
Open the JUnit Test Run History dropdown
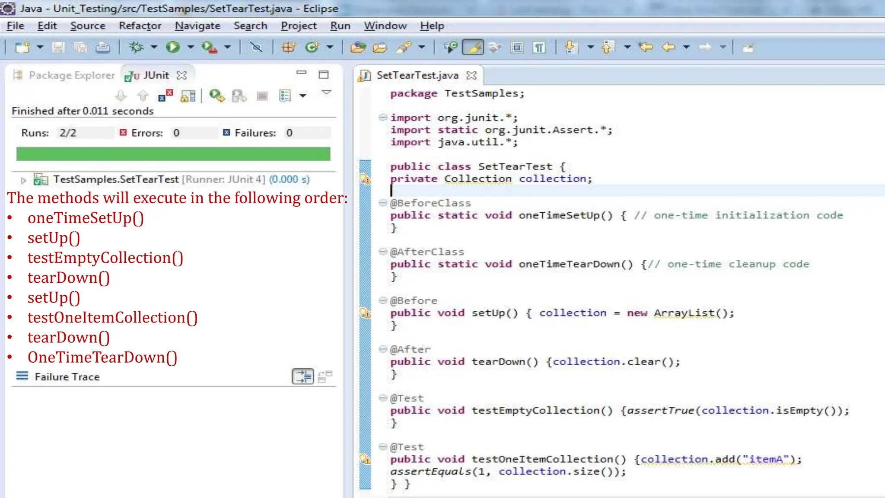pos(303,96)
